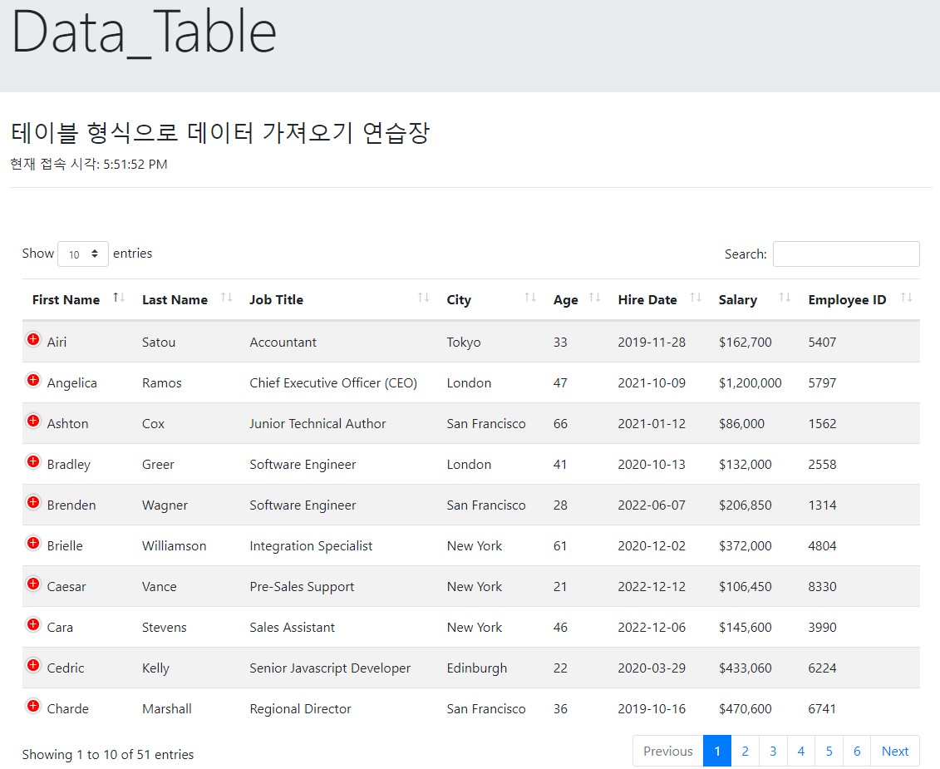This screenshot has height=769, width=940.
Task: Click the Integration Specialist job title
Action: coord(311,546)
